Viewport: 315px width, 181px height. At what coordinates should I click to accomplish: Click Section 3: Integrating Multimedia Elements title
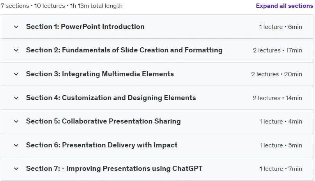100,74
